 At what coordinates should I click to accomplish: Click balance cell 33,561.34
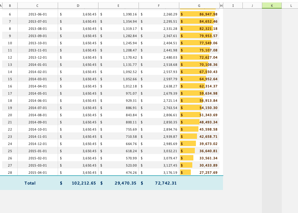coord(199,158)
